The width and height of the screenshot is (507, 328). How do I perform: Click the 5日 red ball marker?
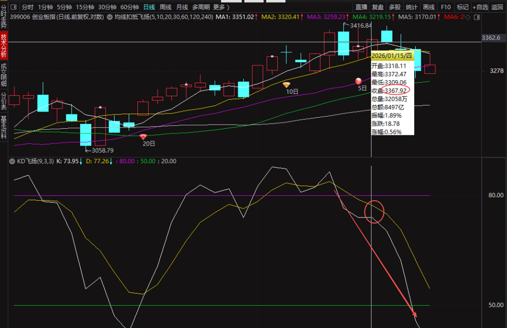click(x=358, y=81)
